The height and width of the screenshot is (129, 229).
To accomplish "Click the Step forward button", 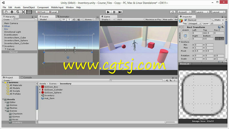I will tap(120, 12).
